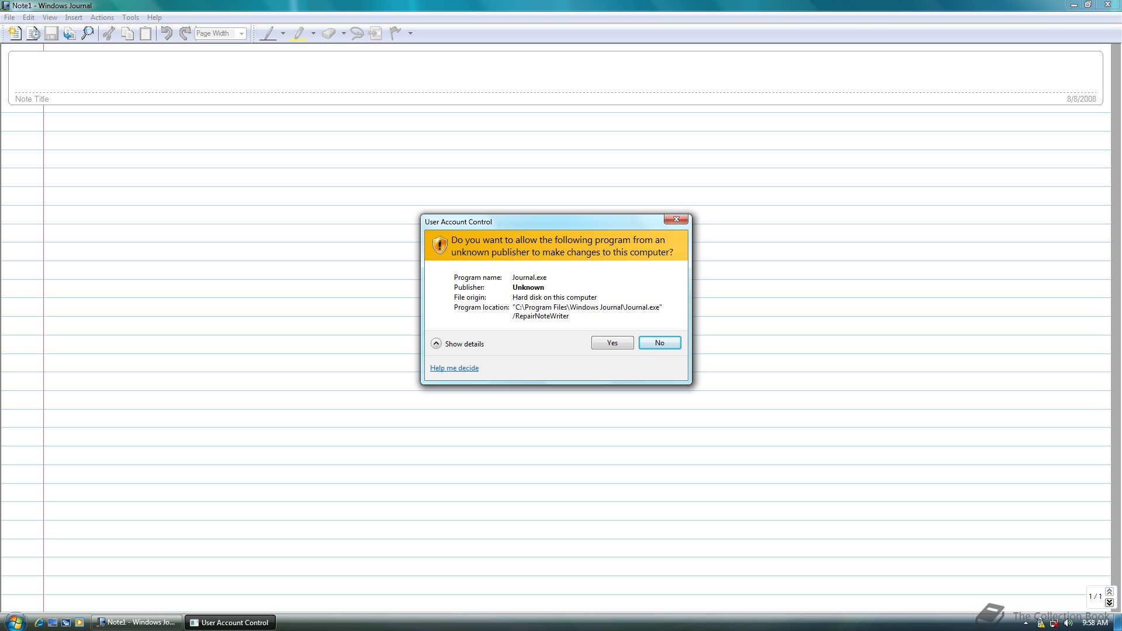Click the network disconnected tray icon
The width and height of the screenshot is (1122, 631).
(x=1054, y=623)
